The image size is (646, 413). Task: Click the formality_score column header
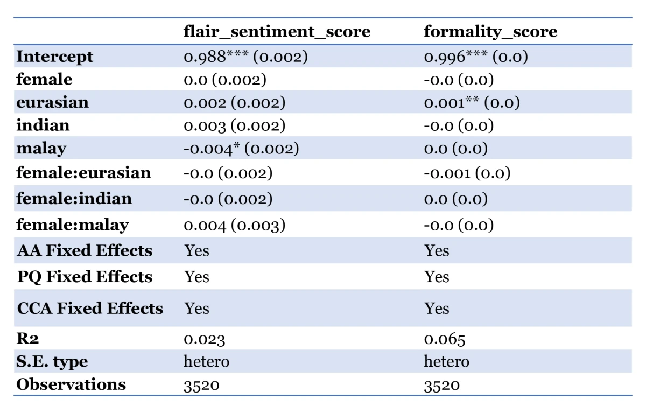click(490, 32)
